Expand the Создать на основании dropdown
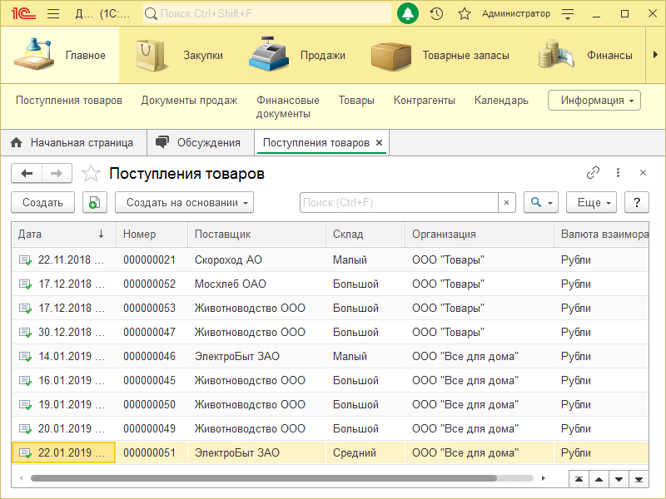The image size is (666, 499). point(184,202)
